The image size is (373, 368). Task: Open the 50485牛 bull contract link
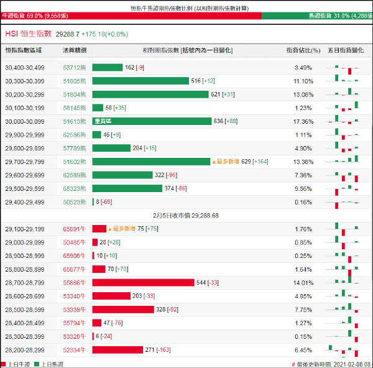(75, 242)
